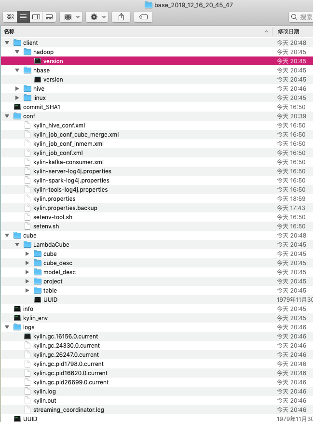Viewport: 313px width, 422px height.
Task: Switch to list view mode
Action: (x=23, y=17)
